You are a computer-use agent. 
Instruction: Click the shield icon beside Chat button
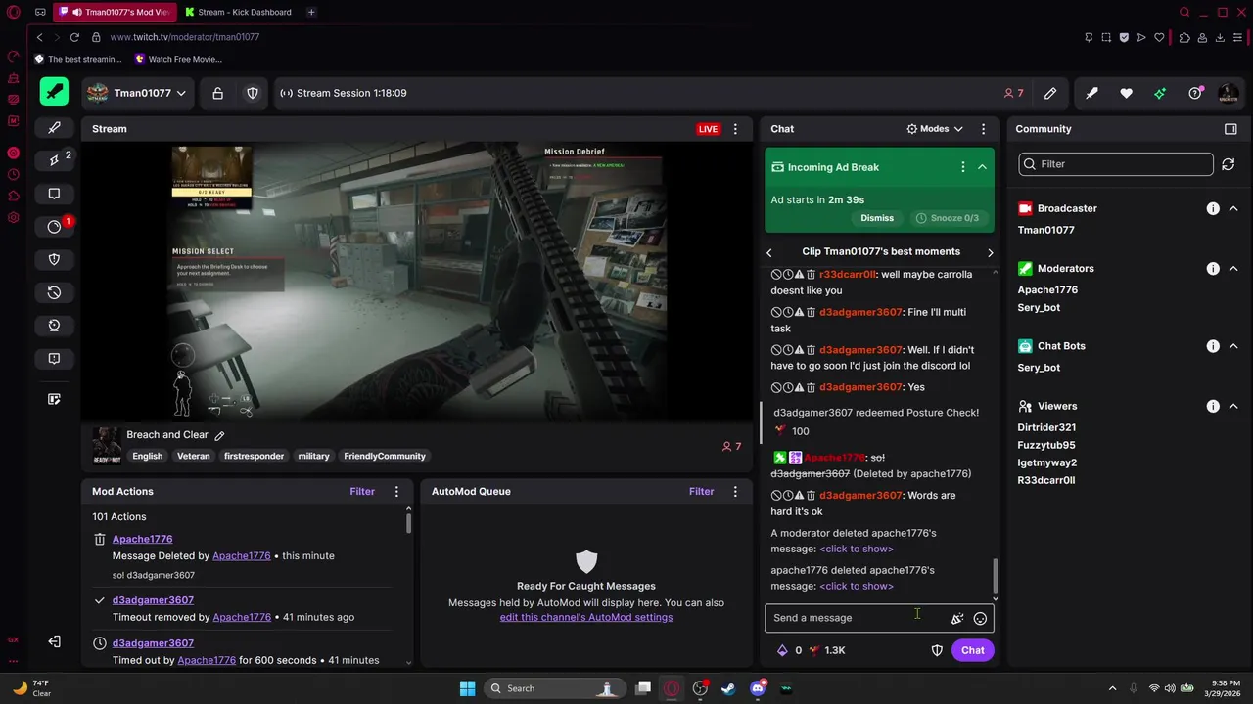tap(936, 650)
